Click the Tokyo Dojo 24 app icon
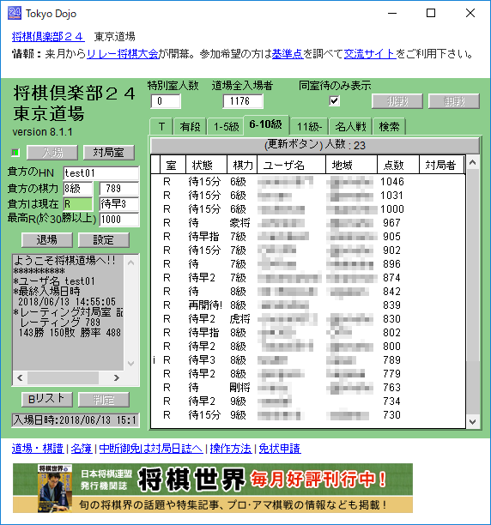491x525 pixels. (x=15, y=13)
